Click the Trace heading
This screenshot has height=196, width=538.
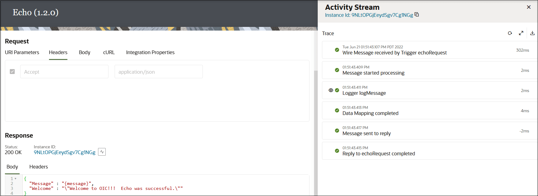pos(328,33)
